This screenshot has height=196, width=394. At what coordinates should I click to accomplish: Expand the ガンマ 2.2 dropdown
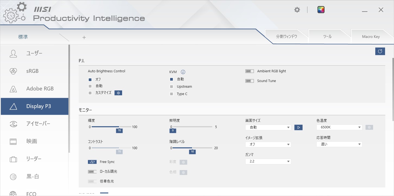tap(268, 162)
